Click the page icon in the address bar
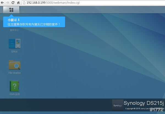The width and height of the screenshot is (165, 114). pyautogui.click(x=24, y=2)
